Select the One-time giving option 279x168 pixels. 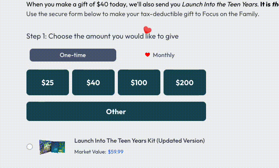pyautogui.click(x=73, y=55)
